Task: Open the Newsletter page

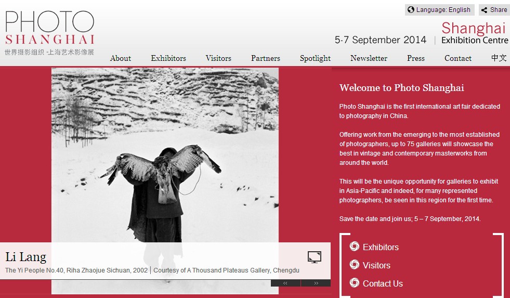Action: point(369,58)
